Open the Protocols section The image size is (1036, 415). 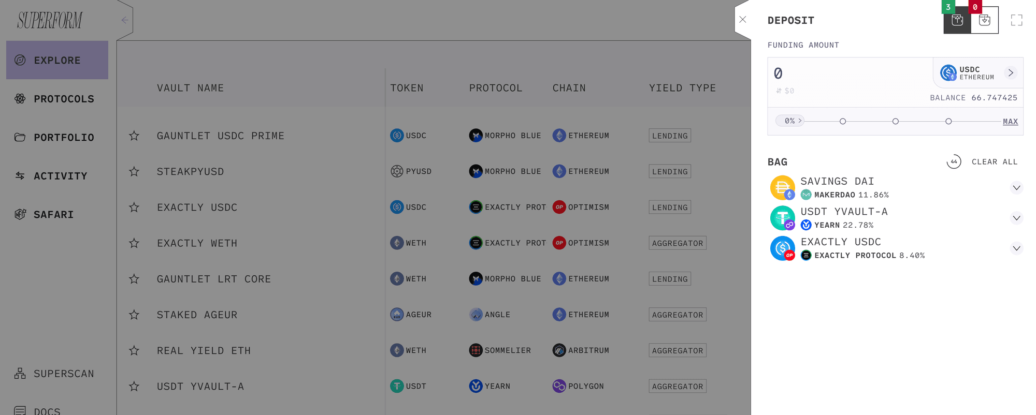point(54,99)
